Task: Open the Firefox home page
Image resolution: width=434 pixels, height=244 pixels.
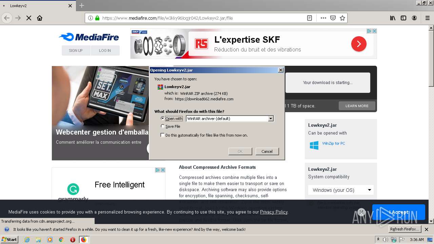Action: click(40, 18)
